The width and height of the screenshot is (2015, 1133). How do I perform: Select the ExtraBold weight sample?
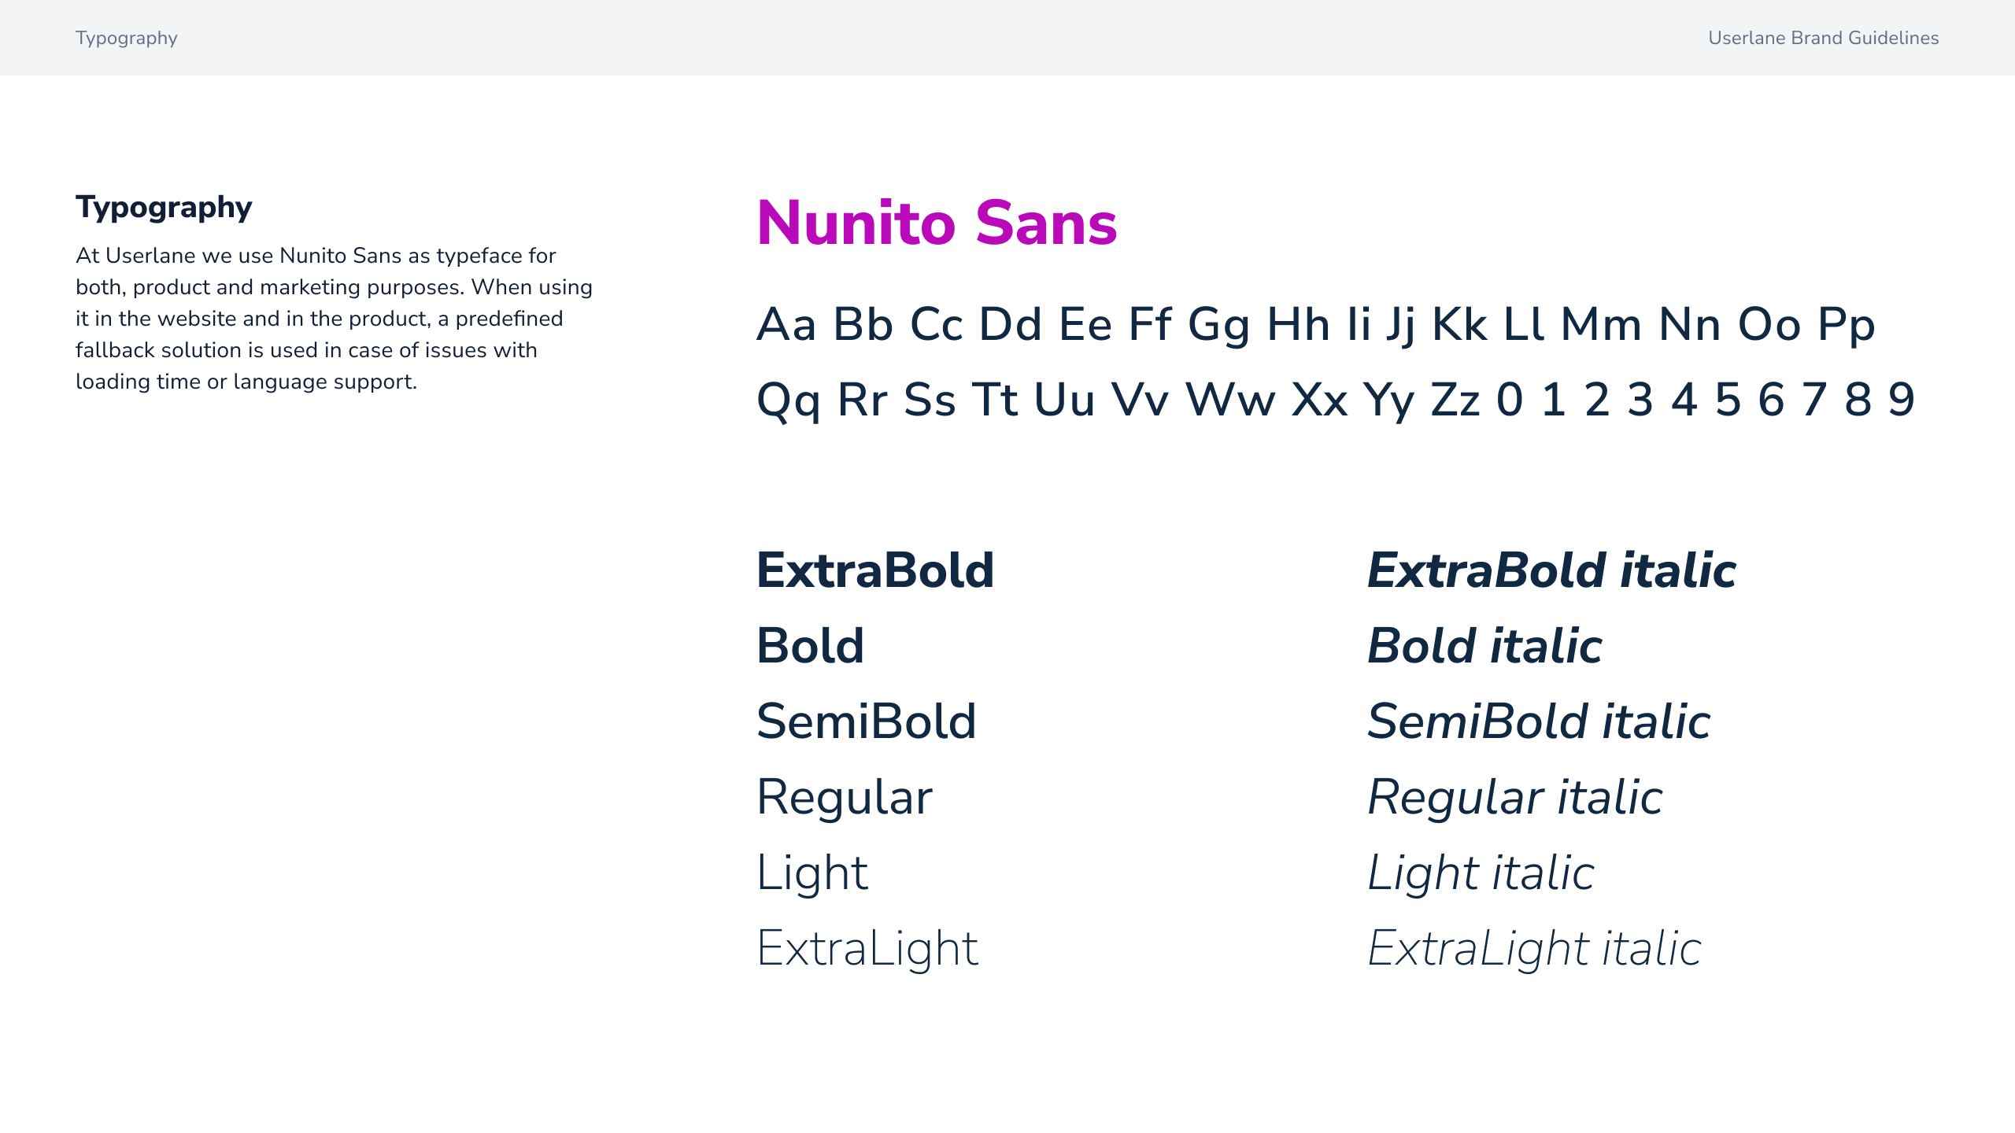[x=875, y=570]
